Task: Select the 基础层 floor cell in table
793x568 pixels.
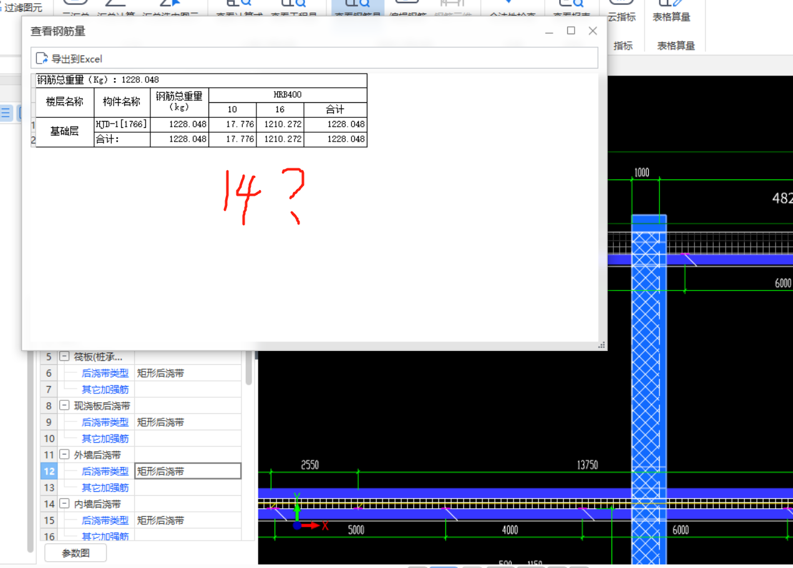Action: pos(65,132)
